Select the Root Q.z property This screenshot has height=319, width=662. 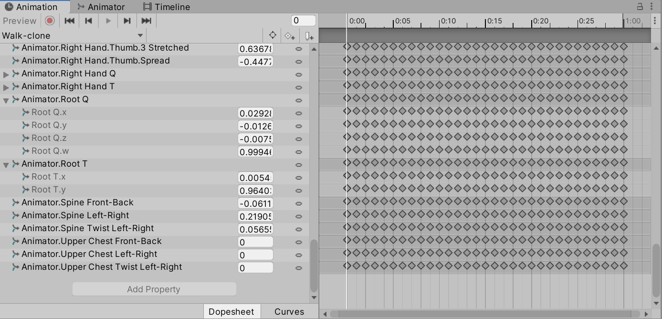[x=49, y=138]
